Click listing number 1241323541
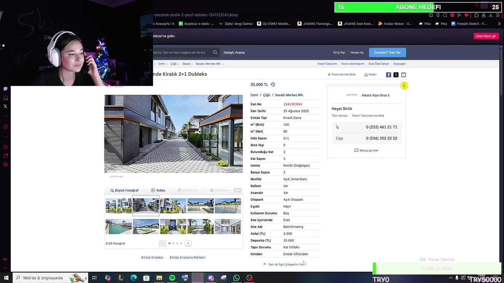 (293, 104)
